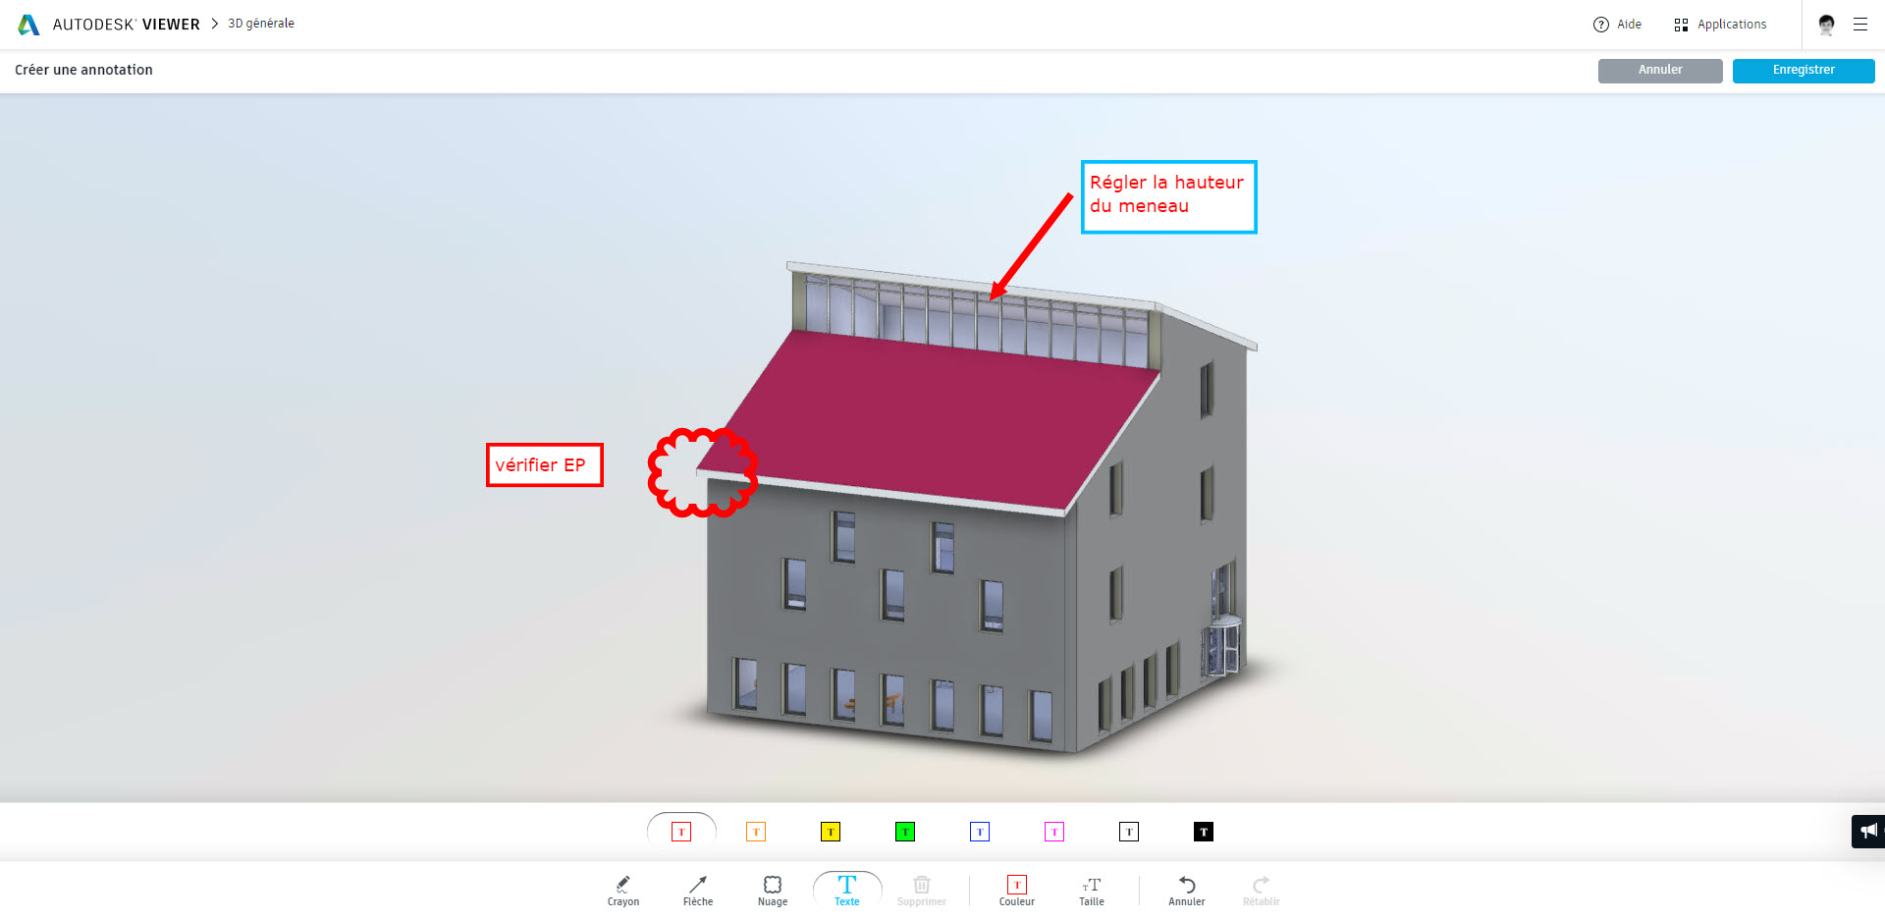This screenshot has height=920, width=1885.
Task: Open the Aide help menu
Action: tap(1617, 24)
